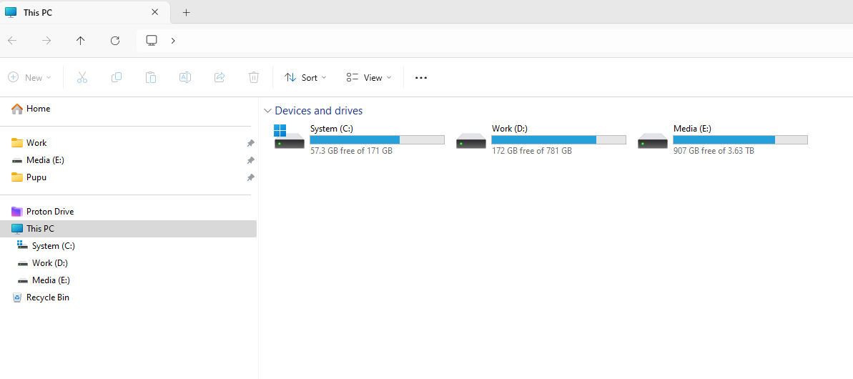Open the See more ellipsis menu

tap(421, 77)
